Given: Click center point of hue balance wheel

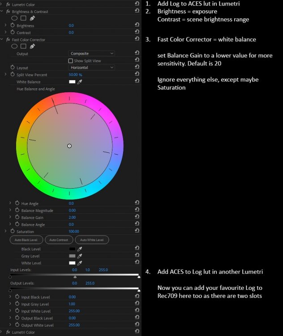Looking at the screenshot, I should (x=69, y=146).
